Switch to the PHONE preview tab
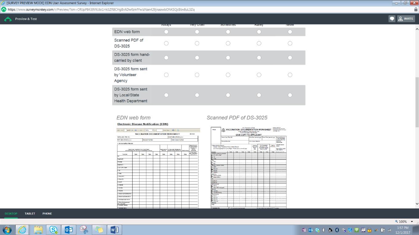The height and width of the screenshot is (235, 419). [x=47, y=214]
